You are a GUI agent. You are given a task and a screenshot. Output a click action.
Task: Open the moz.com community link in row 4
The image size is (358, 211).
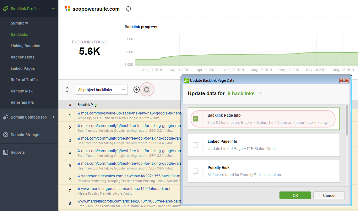pos(131,151)
